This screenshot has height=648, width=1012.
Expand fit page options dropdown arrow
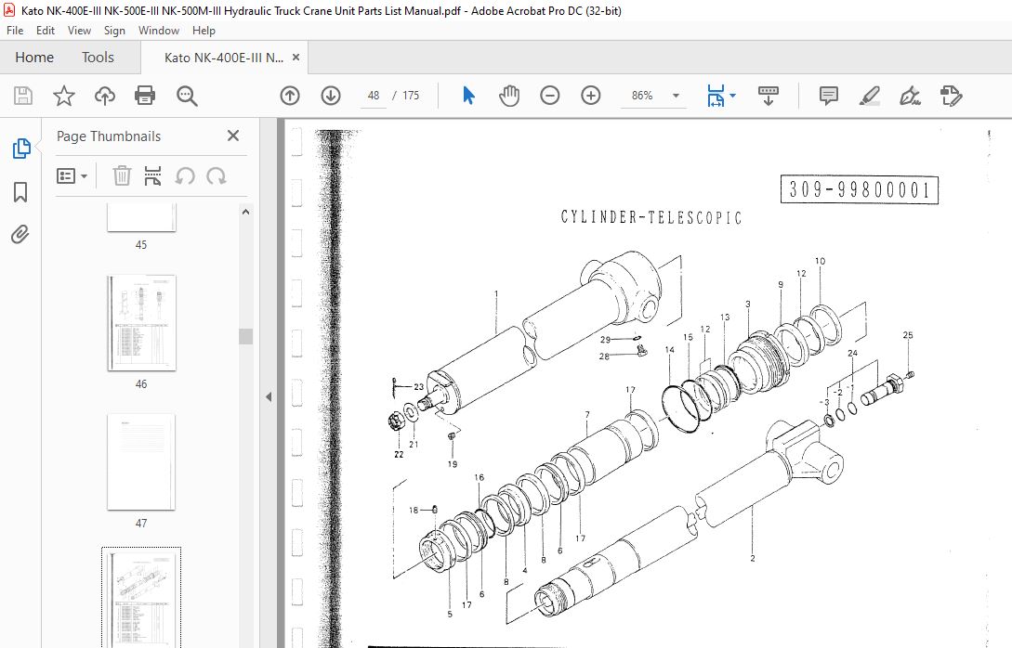(x=732, y=96)
